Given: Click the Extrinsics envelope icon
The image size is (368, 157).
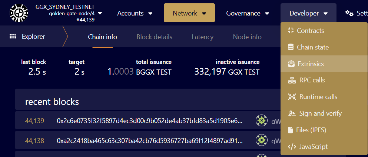Looking at the screenshot, I should 291,64.
